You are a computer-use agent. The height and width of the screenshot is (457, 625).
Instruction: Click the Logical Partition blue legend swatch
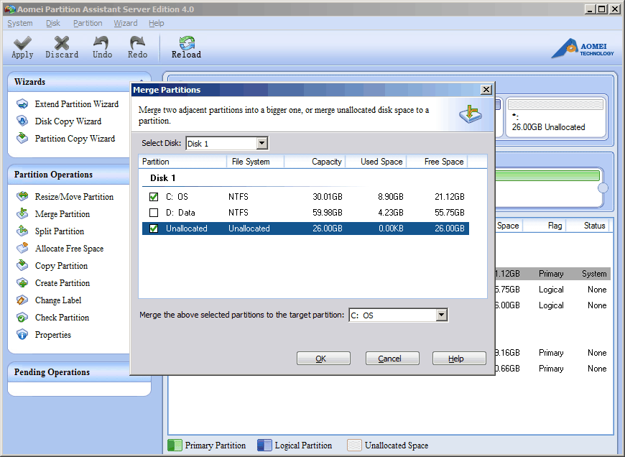coord(264,445)
